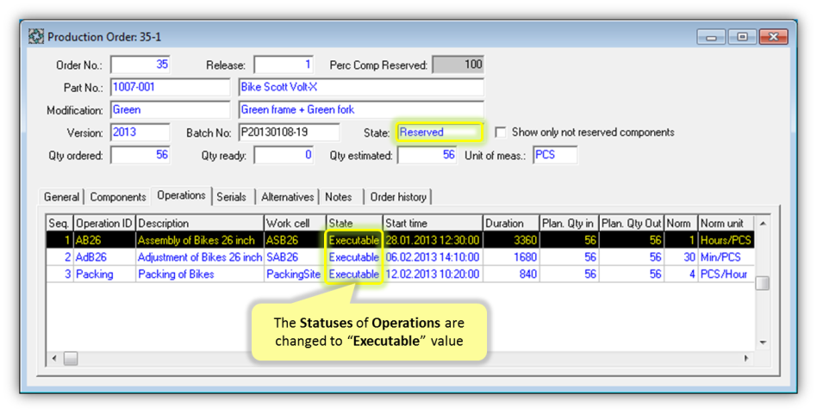
Task: Click the vertical scrollbar down arrow
Action: tap(762, 342)
